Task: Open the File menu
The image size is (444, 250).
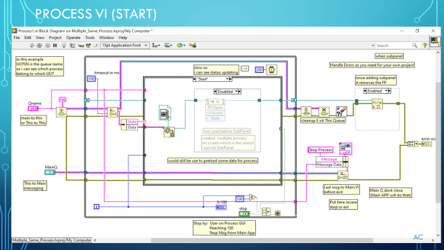Action: coord(17,37)
